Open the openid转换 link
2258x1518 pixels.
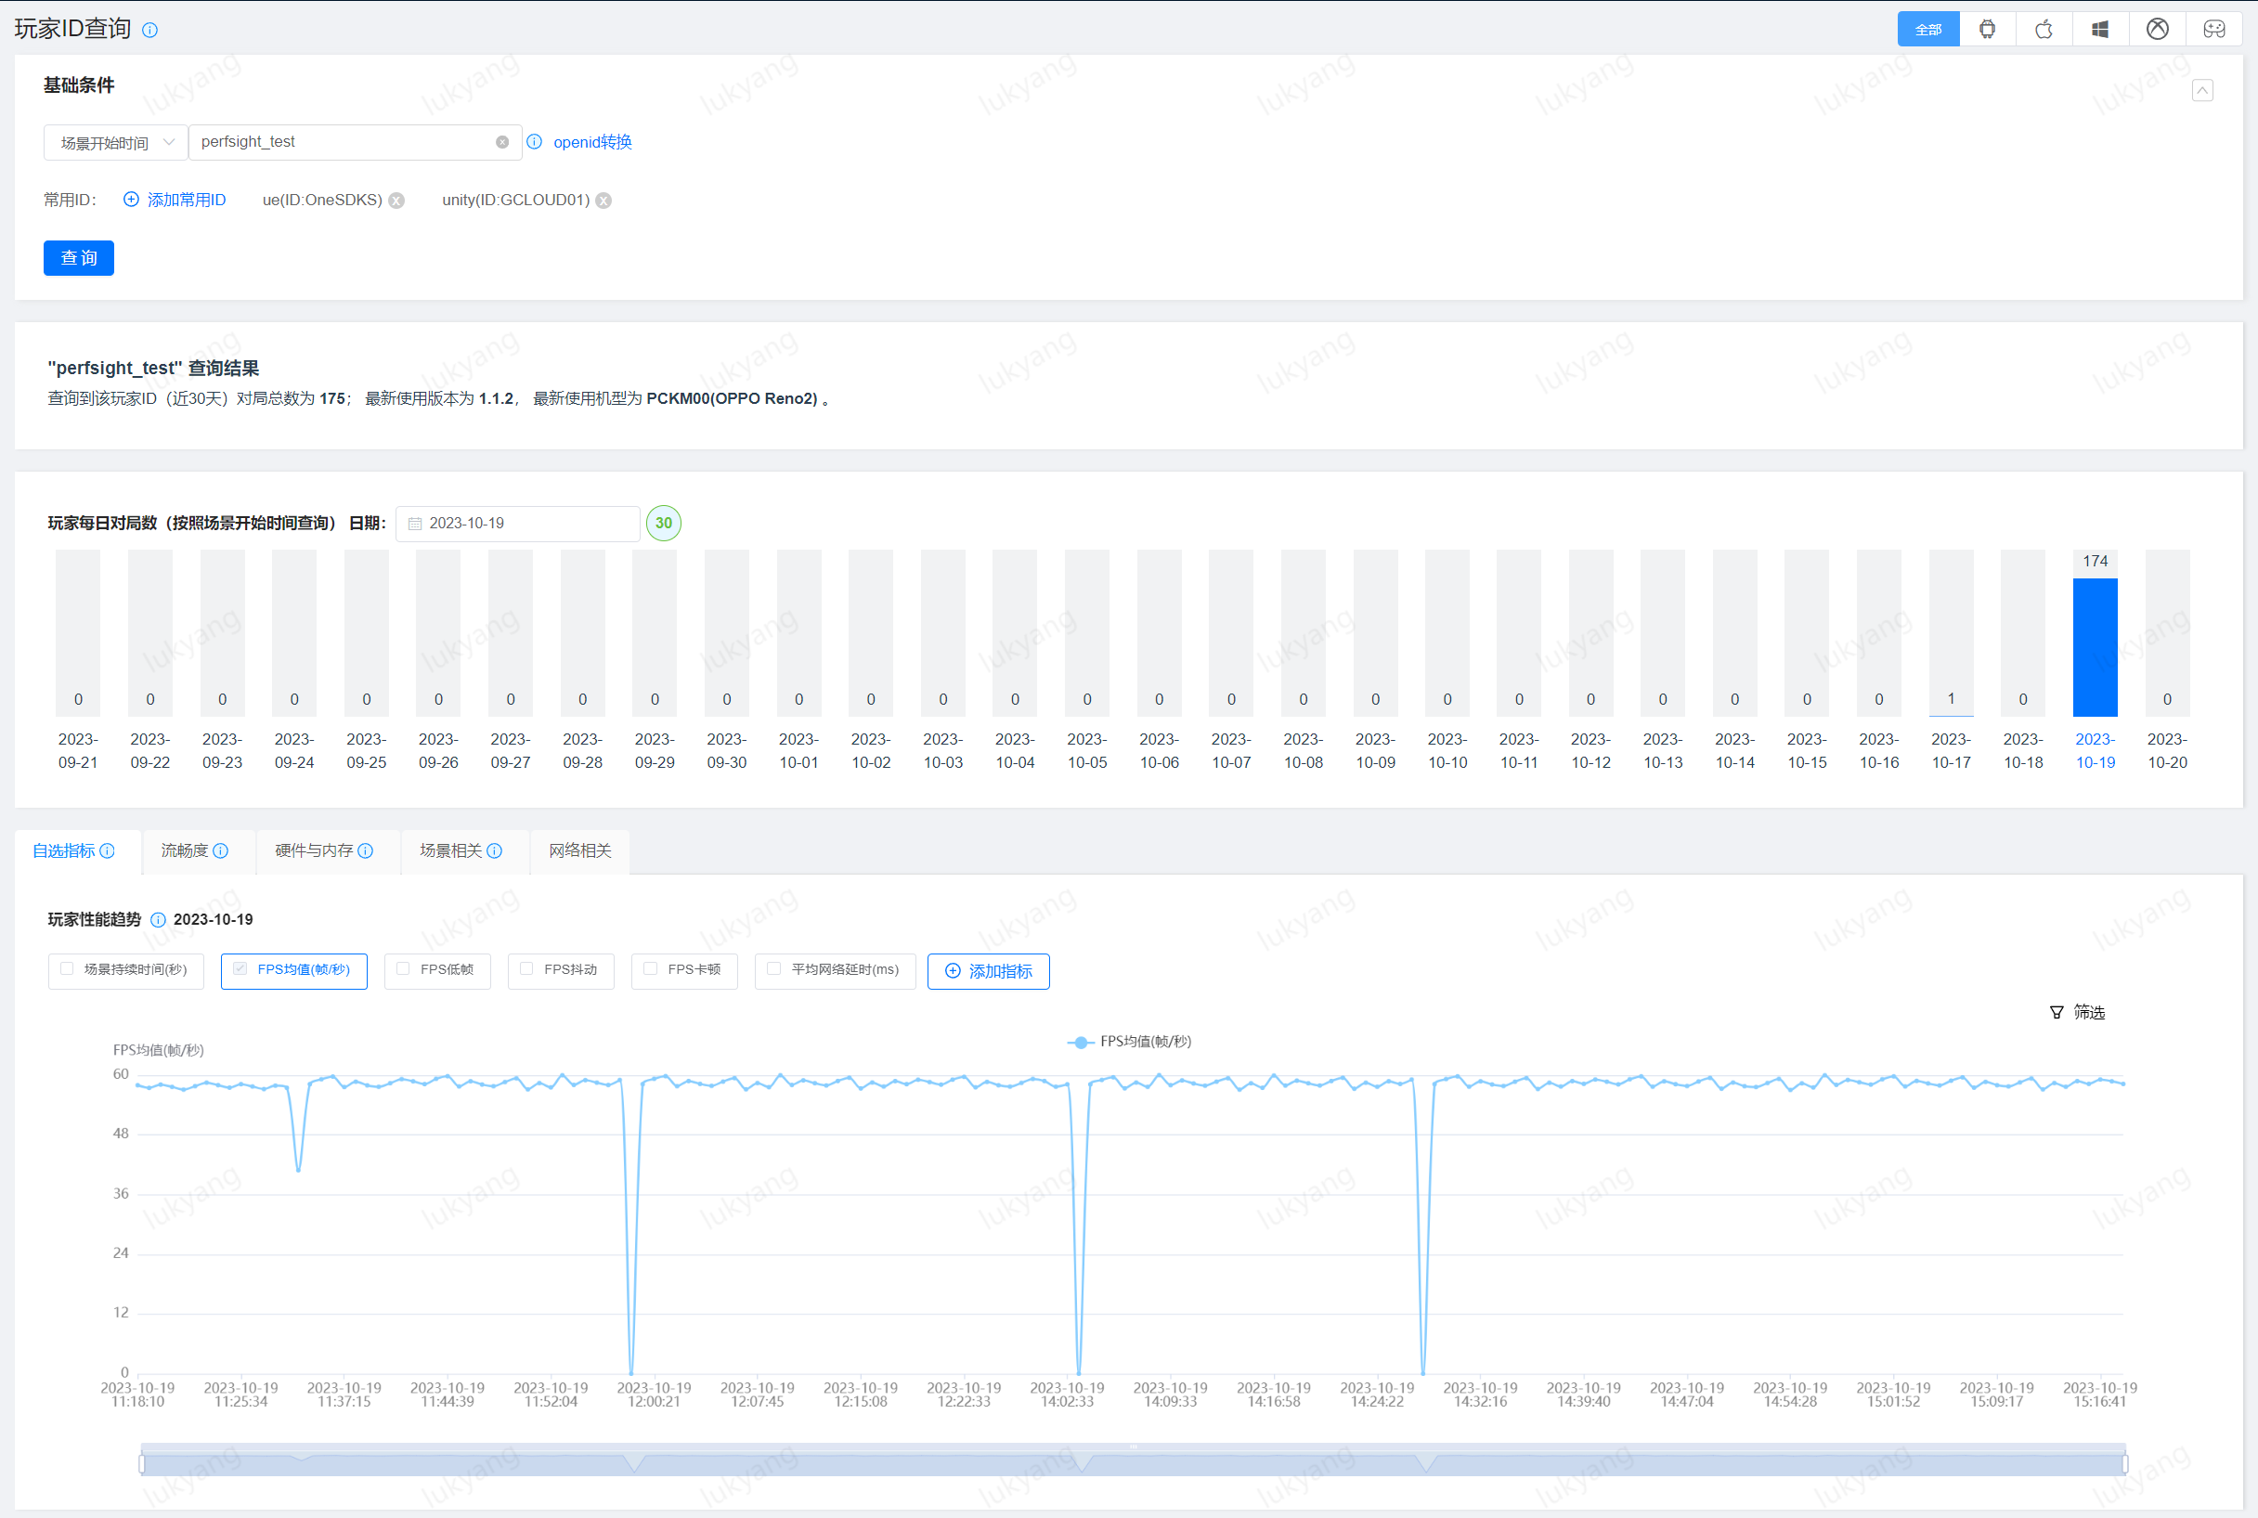pos(591,142)
